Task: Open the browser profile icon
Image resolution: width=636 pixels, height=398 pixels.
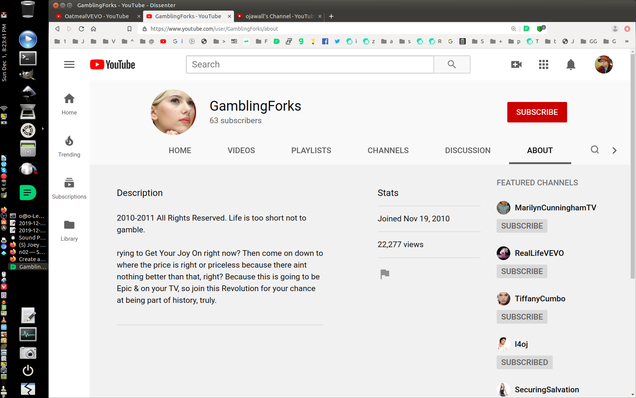Action: click(615, 29)
